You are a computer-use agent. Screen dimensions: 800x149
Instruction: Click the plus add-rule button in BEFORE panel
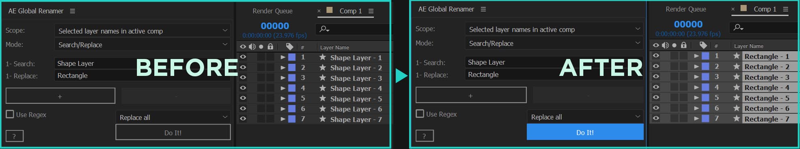[60, 96]
